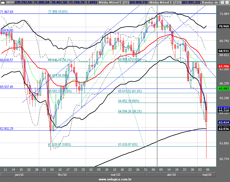Click Fibonacci label 61.639,97 (0%)
Screen dimensions: 230x182
[x=128, y=145]
